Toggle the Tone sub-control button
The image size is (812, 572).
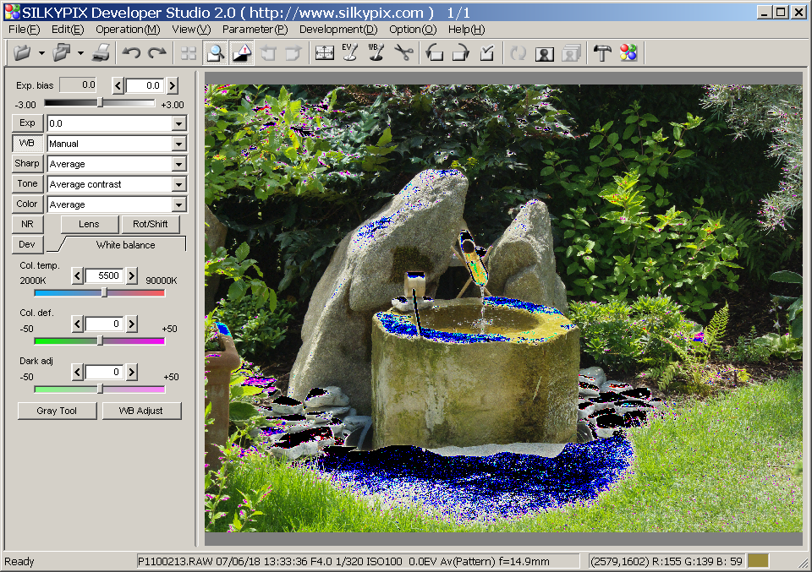[x=27, y=184]
